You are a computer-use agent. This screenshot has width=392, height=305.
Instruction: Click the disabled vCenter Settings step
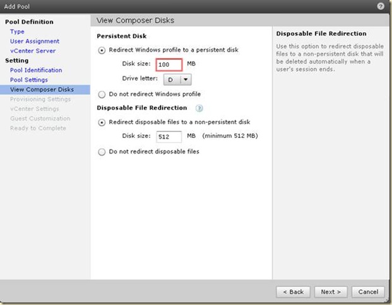click(35, 109)
